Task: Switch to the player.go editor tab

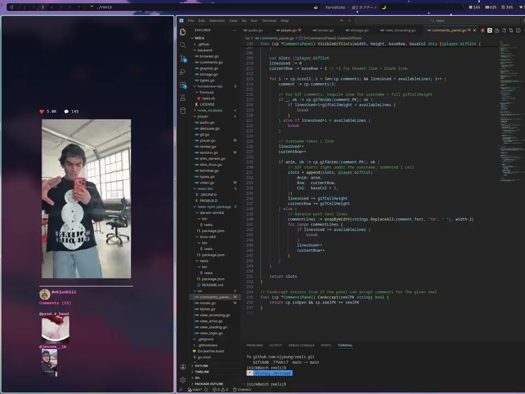Action: (288, 30)
